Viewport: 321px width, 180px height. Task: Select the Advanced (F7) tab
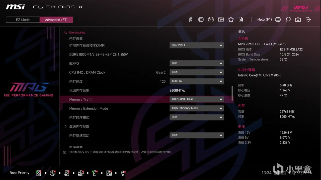56,20
